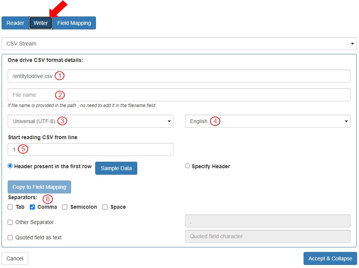The height and width of the screenshot is (268, 359).
Task: Click the Accept & Collapse button
Action: pos(330,258)
